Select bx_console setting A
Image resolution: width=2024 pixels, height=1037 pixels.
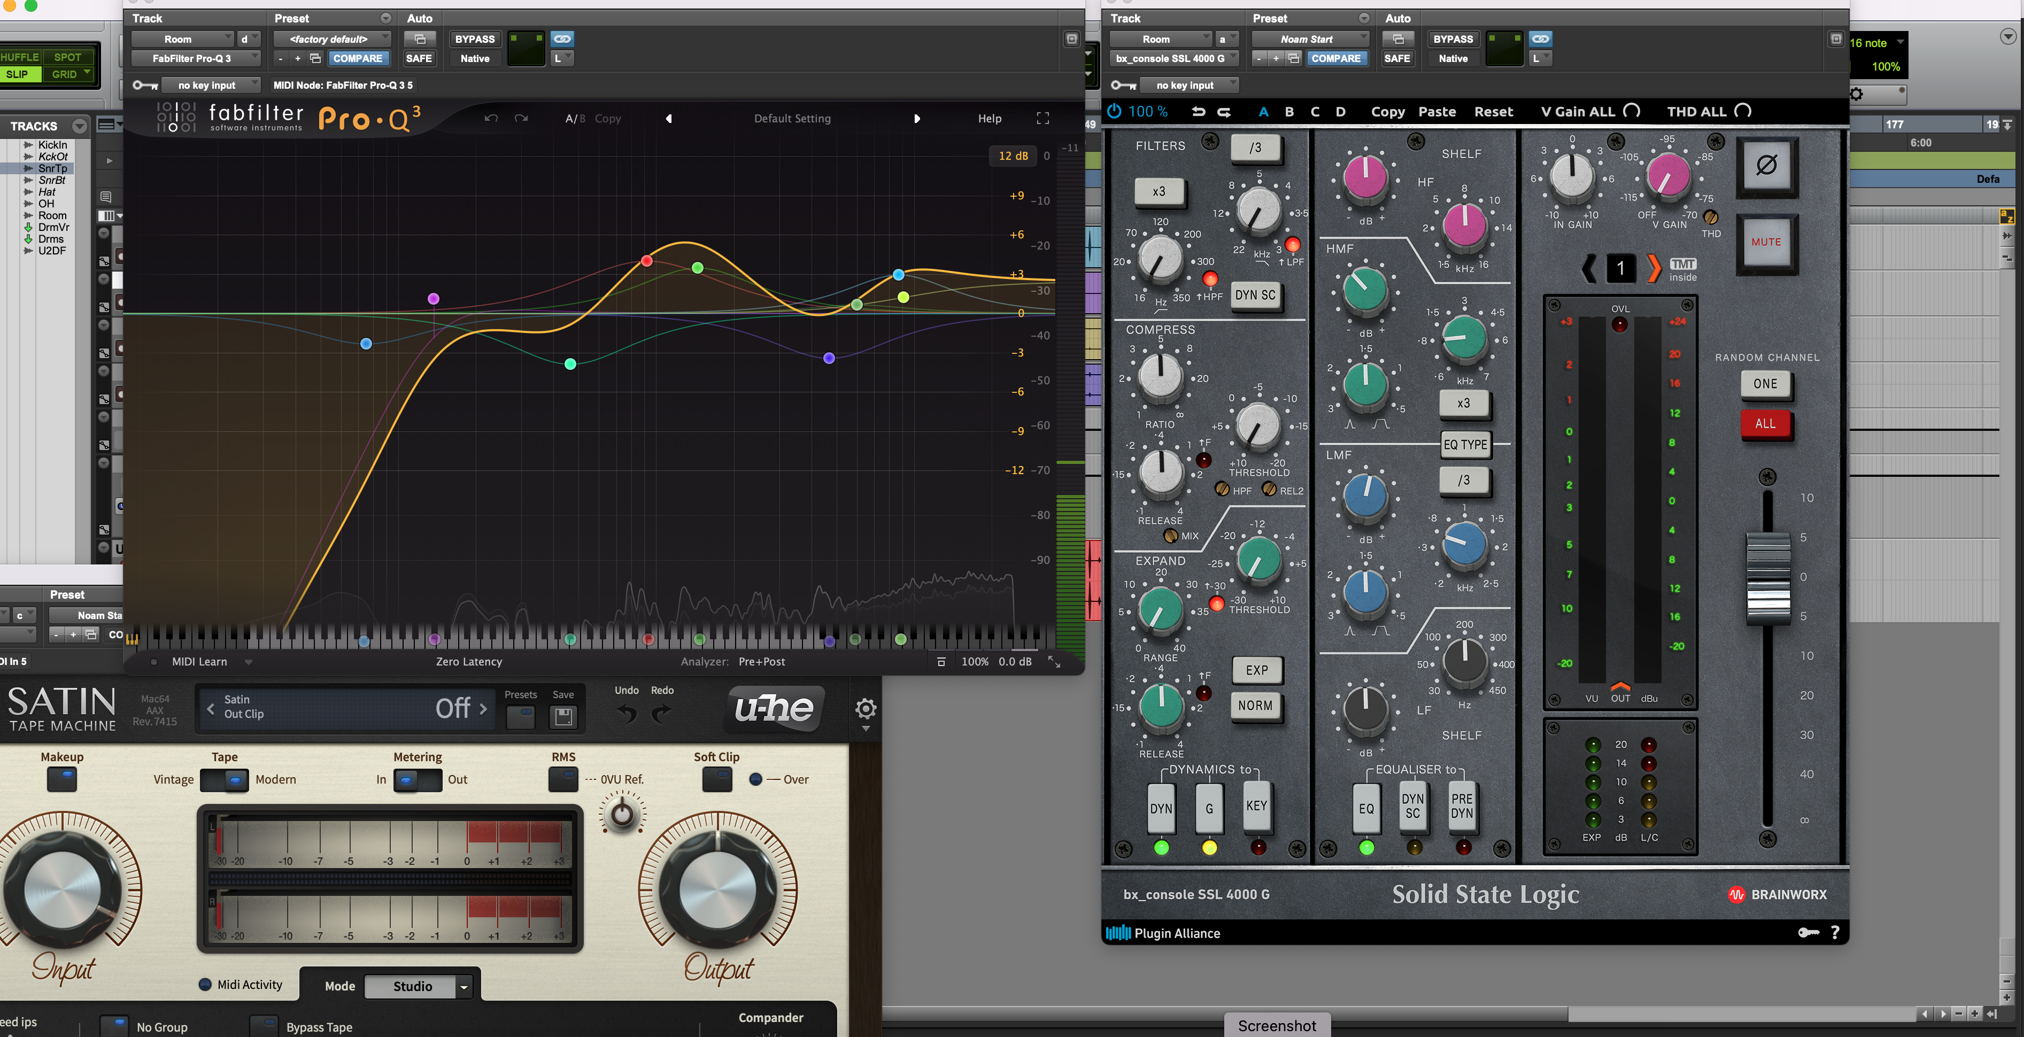(x=1263, y=112)
